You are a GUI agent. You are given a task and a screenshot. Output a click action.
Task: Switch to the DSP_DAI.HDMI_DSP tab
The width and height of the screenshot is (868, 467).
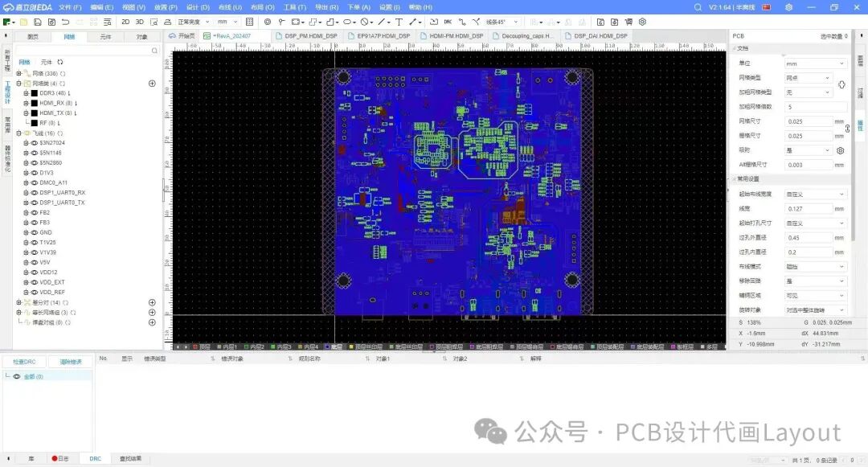596,36
